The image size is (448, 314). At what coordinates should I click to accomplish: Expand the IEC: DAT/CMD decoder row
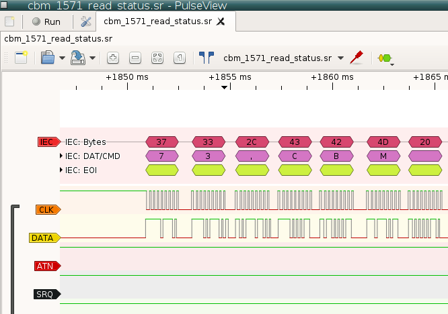pyautogui.click(x=62, y=156)
